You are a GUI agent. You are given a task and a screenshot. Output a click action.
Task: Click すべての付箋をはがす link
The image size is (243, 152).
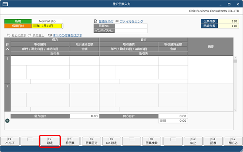(67, 35)
